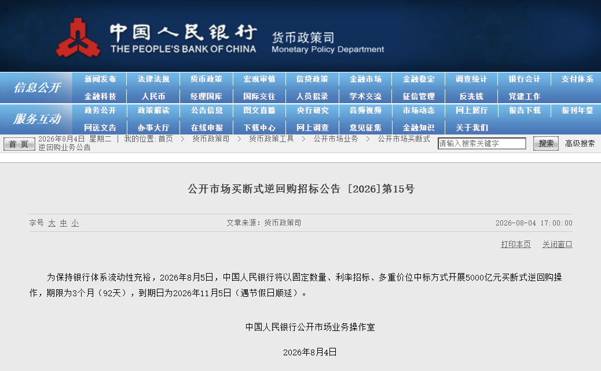Open 人员招录 page
The width and height of the screenshot is (601, 371).
point(313,96)
